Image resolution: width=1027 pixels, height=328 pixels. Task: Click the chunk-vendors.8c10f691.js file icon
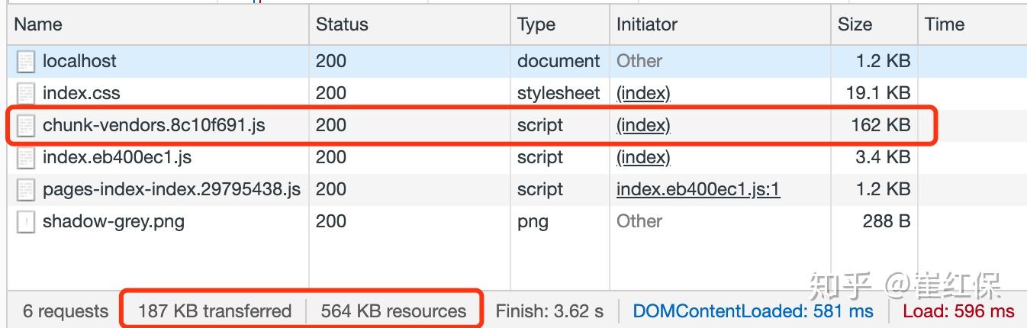point(26,126)
